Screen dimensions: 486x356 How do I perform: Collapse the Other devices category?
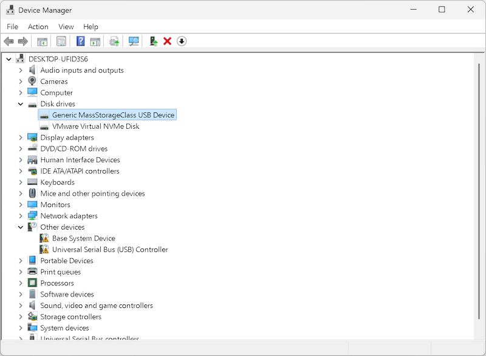point(21,227)
